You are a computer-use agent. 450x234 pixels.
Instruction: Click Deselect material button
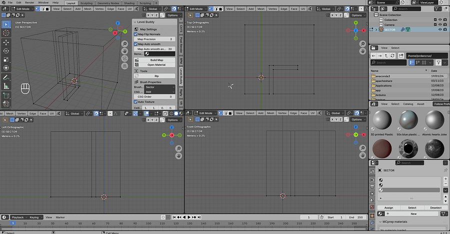435,207
